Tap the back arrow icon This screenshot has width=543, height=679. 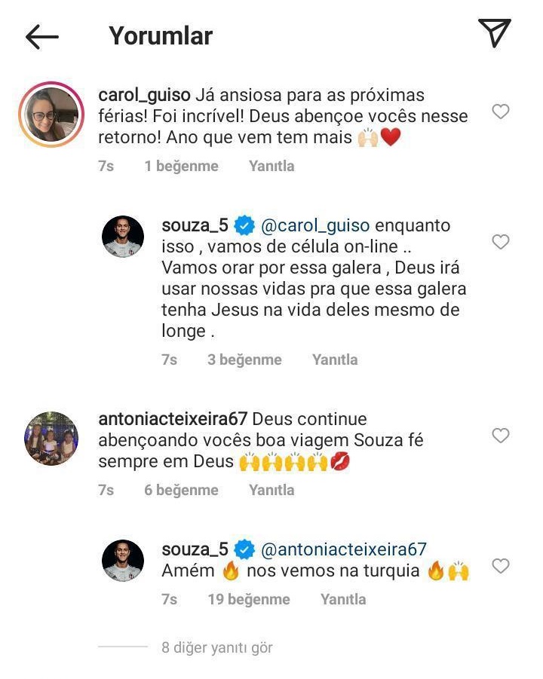(x=42, y=36)
